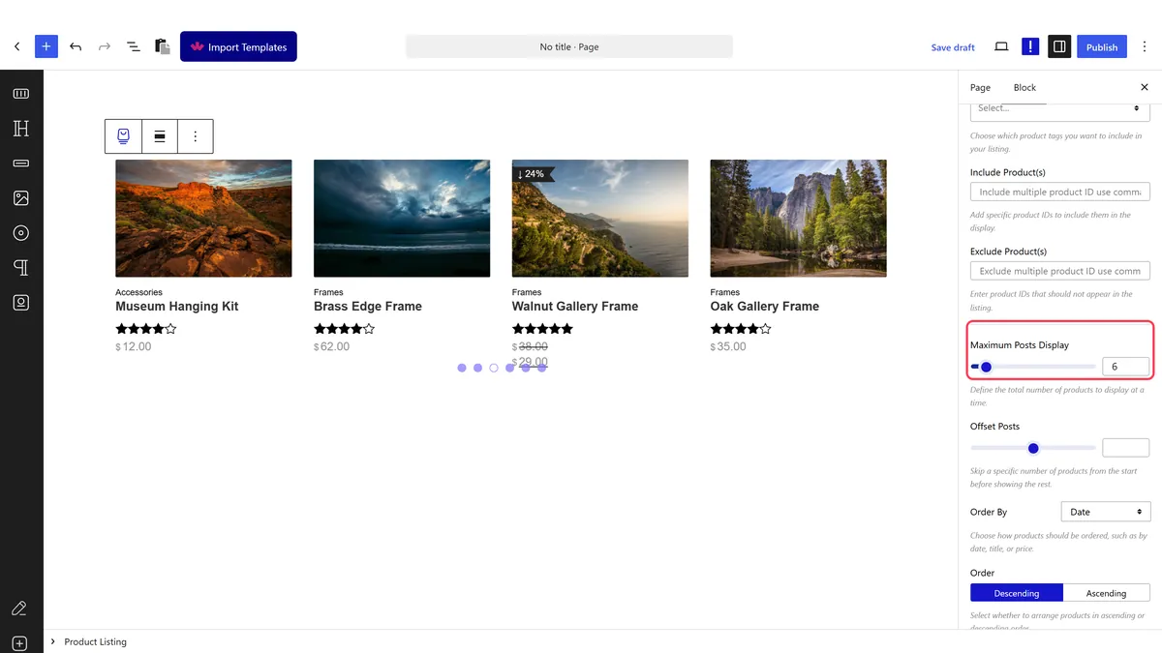Screen dimensions: 1162x653
Task: Select the button block icon in left sidebar
Action: tap(21, 163)
